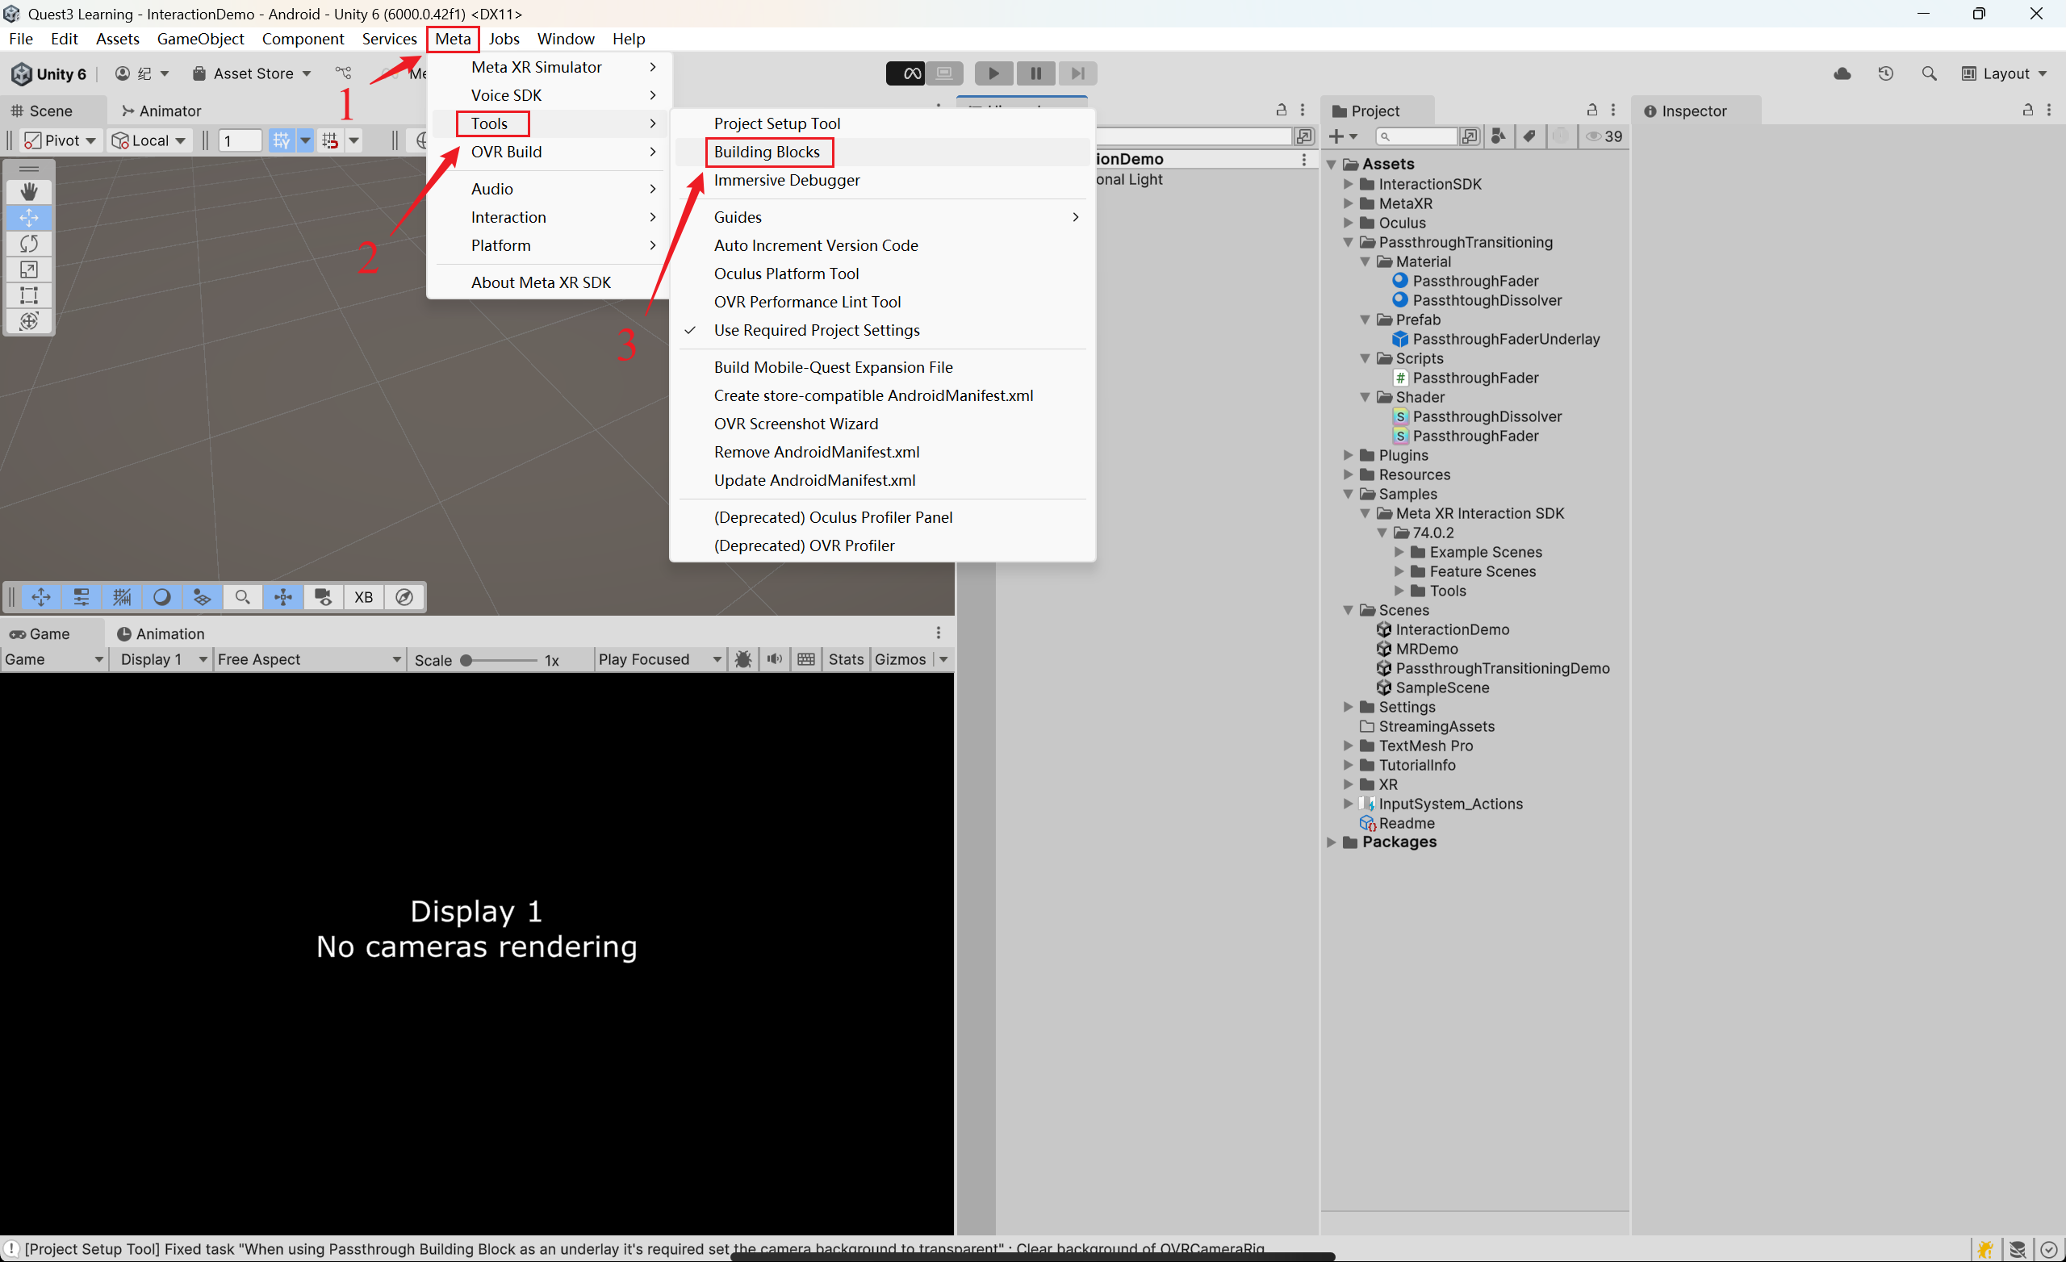Toggle Use Required Project Settings
The width and height of the screenshot is (2066, 1262).
pyautogui.click(x=816, y=330)
